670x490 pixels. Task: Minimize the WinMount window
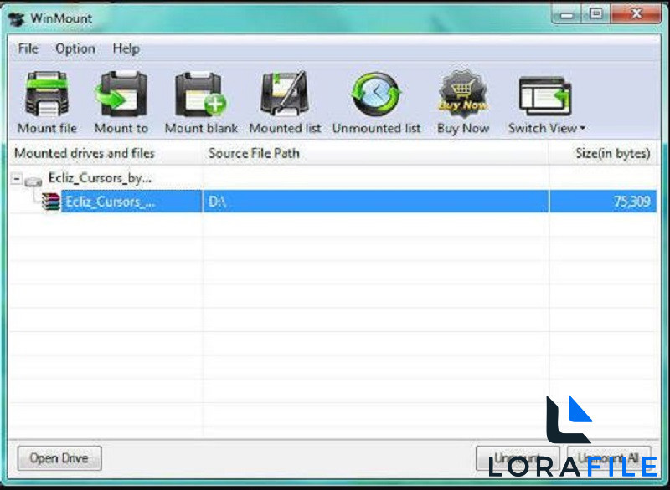pyautogui.click(x=567, y=15)
